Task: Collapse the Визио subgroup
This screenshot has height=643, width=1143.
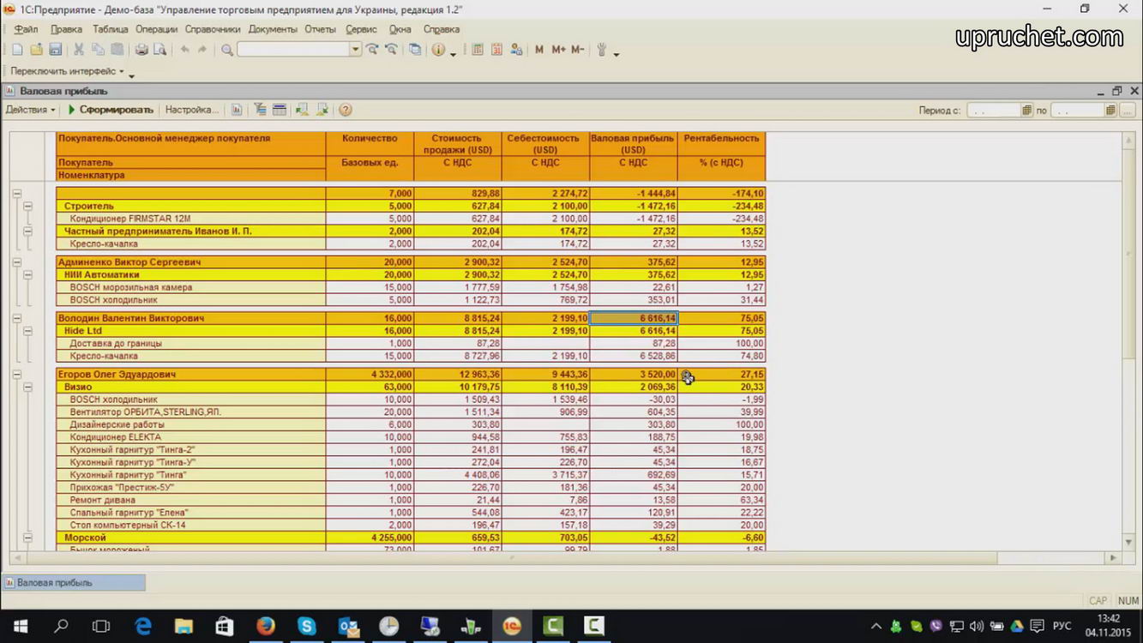Action: 27,388
